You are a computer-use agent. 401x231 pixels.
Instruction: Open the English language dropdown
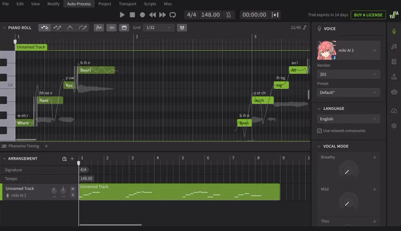point(349,119)
